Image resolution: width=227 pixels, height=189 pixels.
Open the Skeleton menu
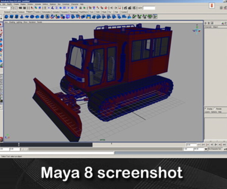pyautogui.click(x=53, y=4)
